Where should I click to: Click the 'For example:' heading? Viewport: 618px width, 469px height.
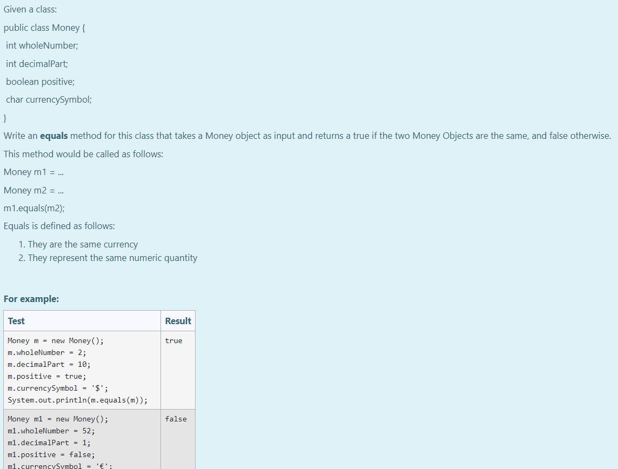click(x=31, y=299)
